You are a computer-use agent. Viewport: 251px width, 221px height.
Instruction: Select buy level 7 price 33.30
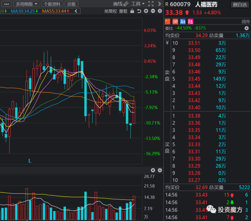[194, 159]
